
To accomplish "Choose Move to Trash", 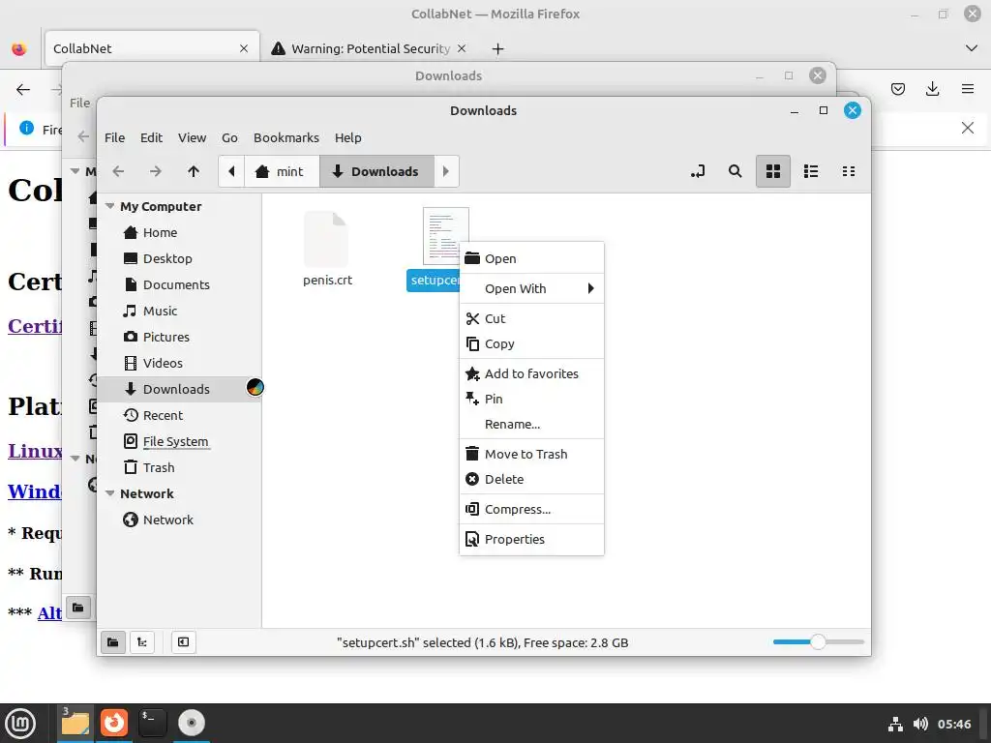I will point(531,454).
